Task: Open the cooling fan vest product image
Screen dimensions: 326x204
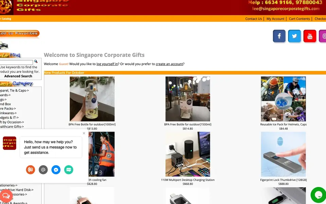Action: pos(102,154)
